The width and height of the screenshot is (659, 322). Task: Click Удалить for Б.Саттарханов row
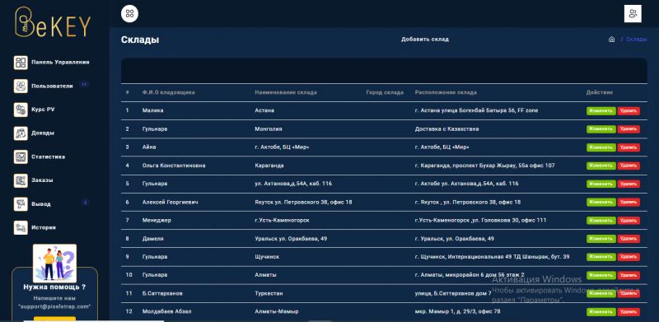629,293
